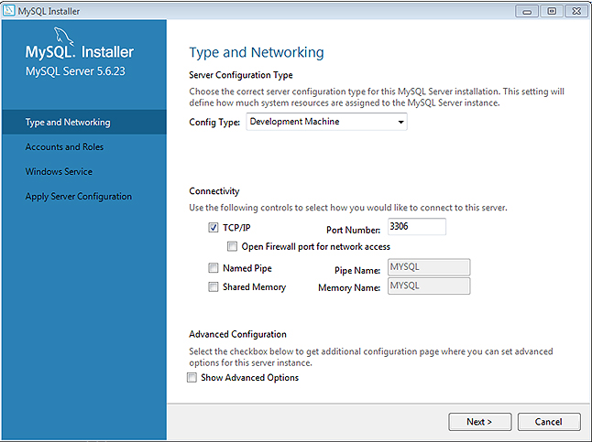Select Type and Networking step
This screenshot has width=592, height=442.
point(68,123)
